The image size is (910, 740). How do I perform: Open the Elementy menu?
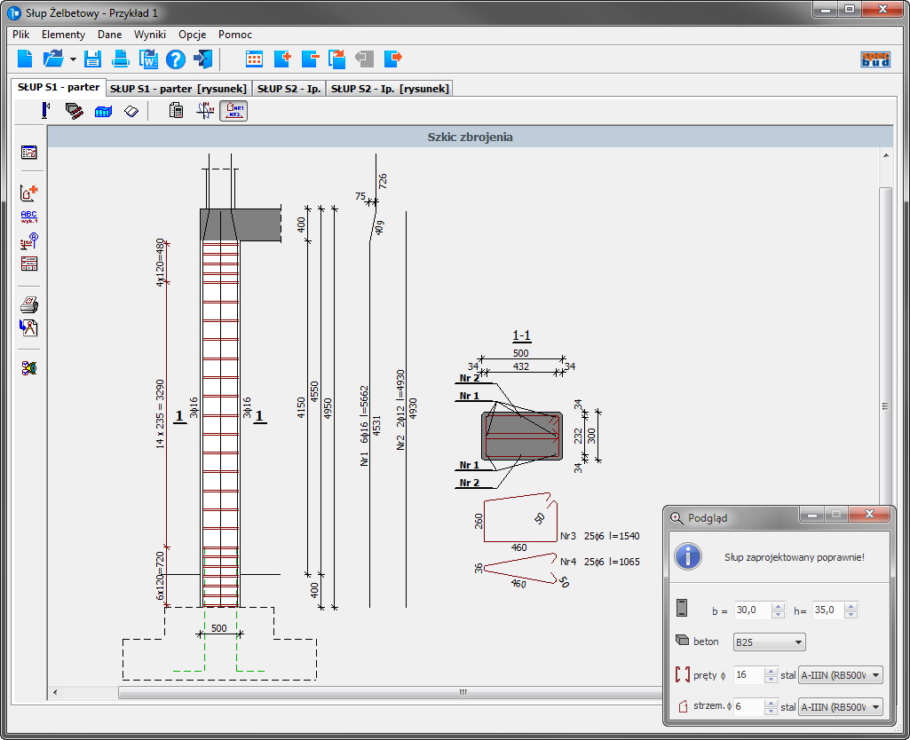[63, 35]
